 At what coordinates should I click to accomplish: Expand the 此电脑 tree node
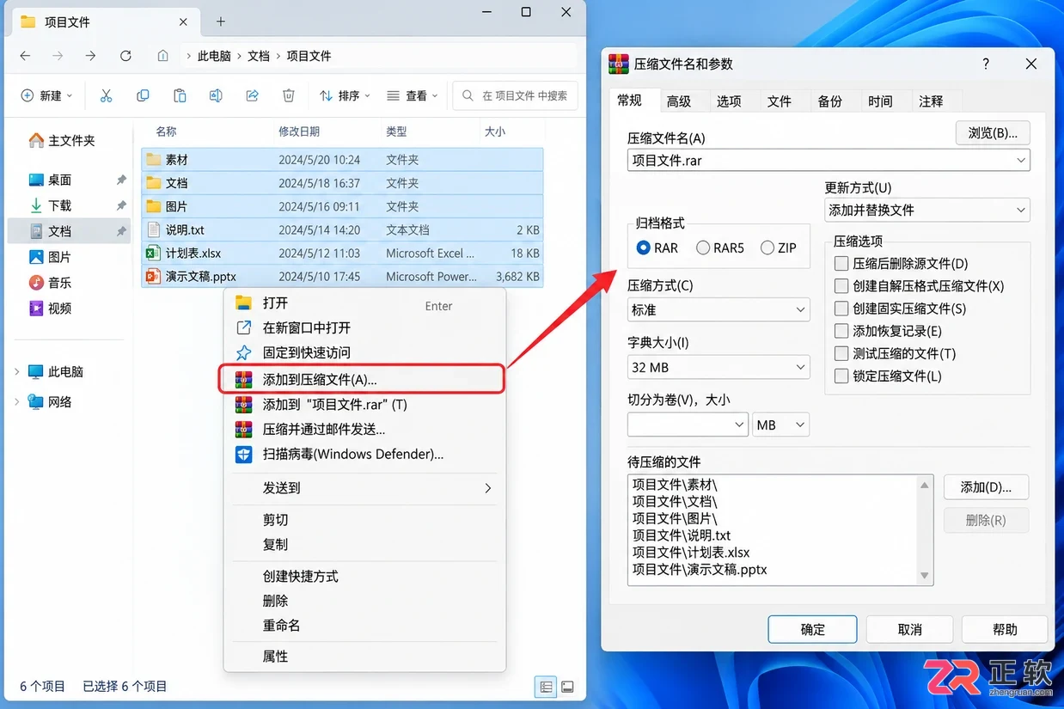click(16, 372)
